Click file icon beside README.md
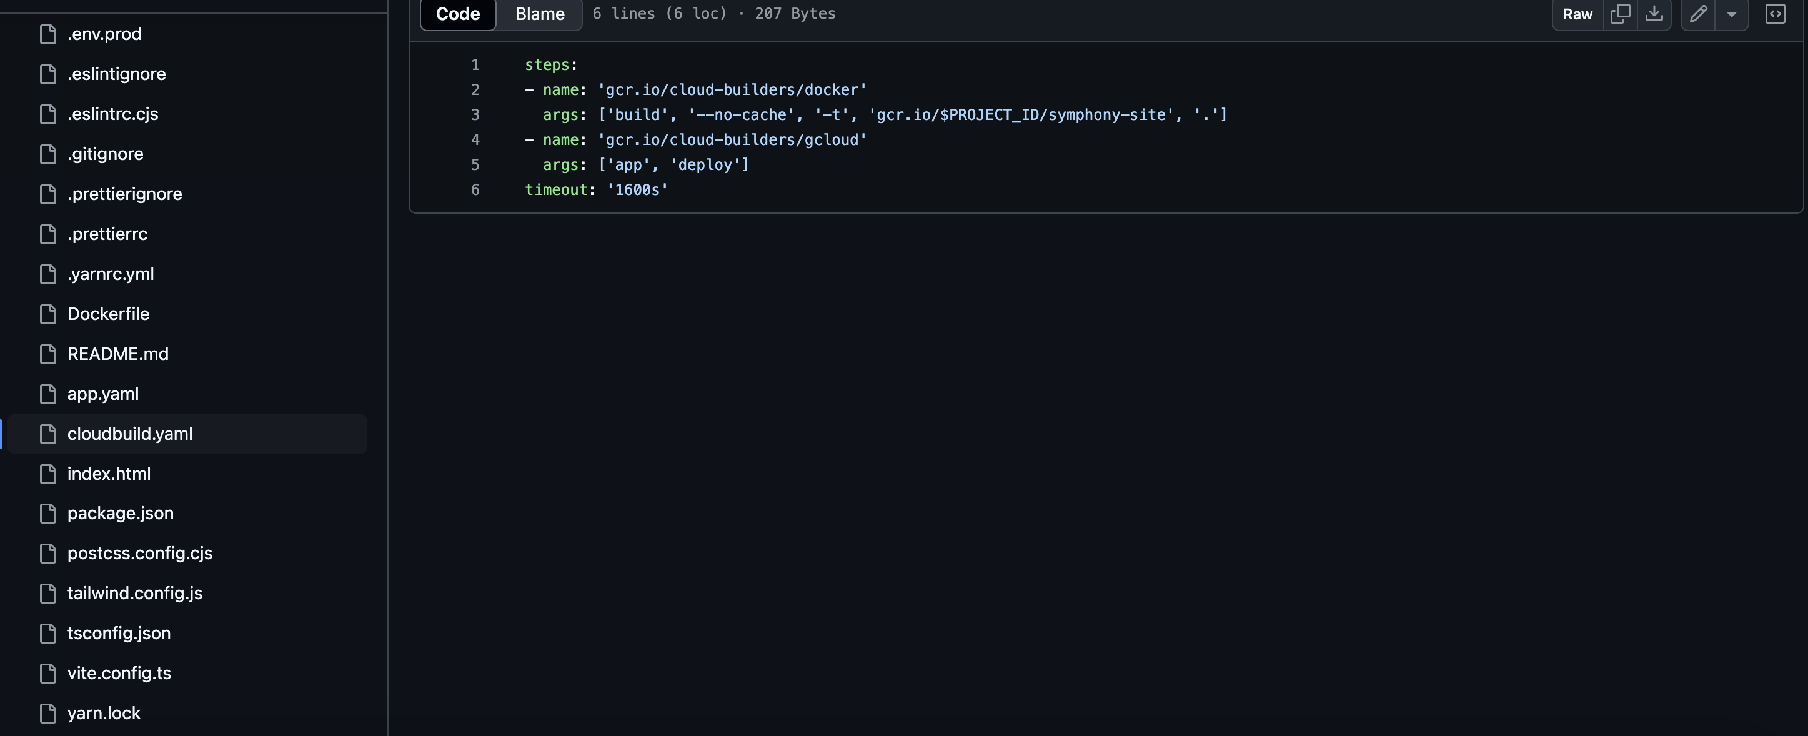 pyautogui.click(x=47, y=354)
